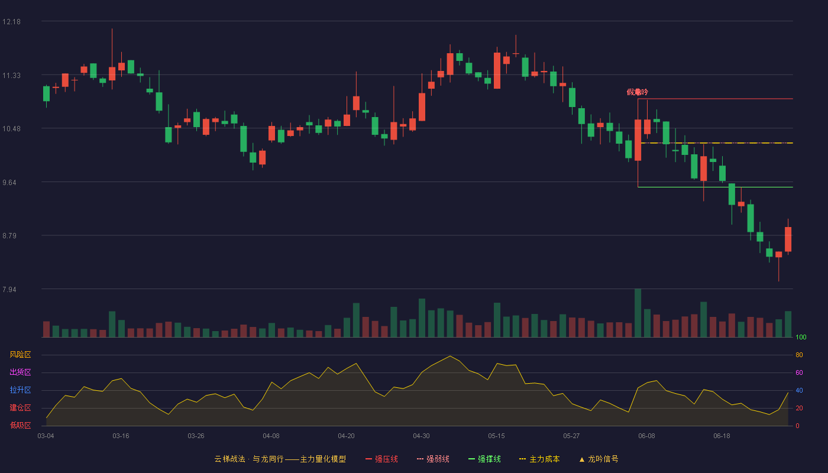Toggle the 主力成本 legend series
The width and height of the screenshot is (828, 473).
pos(539,459)
